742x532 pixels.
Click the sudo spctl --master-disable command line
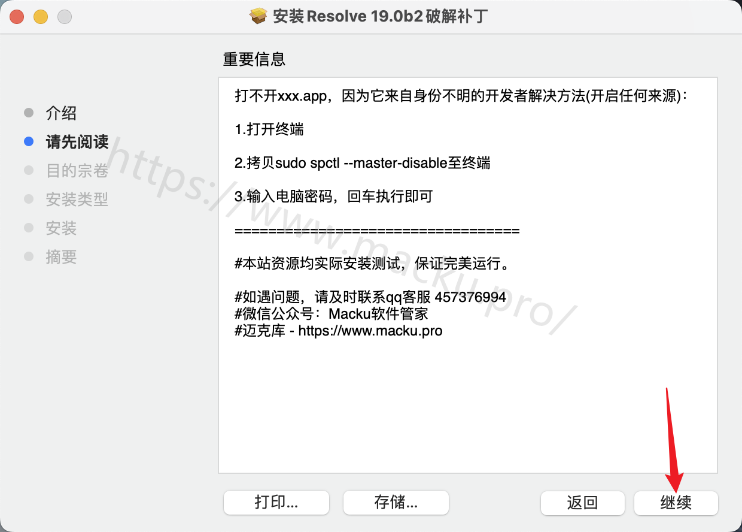point(363,162)
